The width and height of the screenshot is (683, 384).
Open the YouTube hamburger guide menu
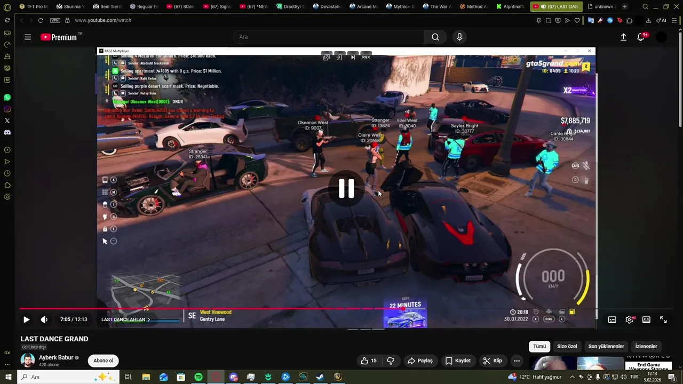(28, 37)
